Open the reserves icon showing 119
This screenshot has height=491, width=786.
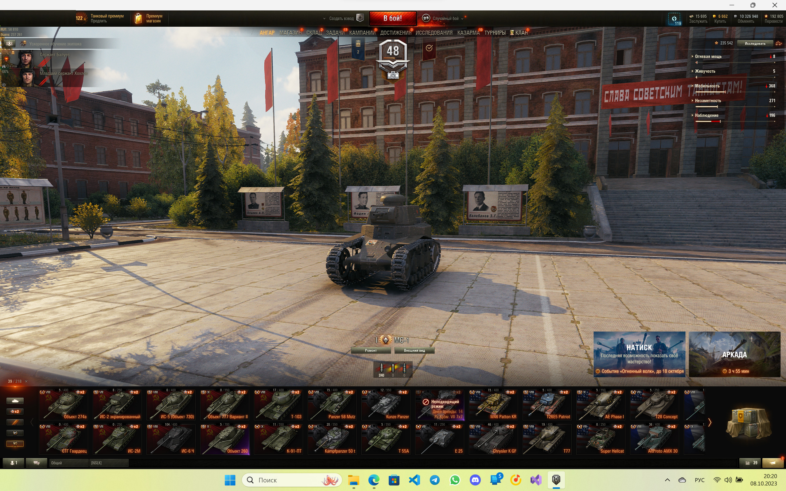674,19
